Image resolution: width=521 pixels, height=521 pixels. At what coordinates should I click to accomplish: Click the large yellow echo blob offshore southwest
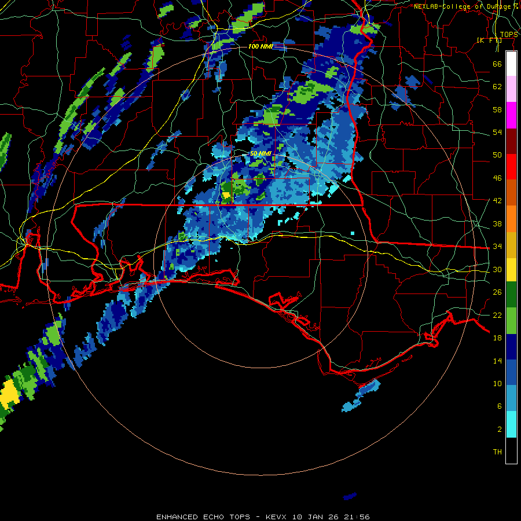[x=9, y=395]
